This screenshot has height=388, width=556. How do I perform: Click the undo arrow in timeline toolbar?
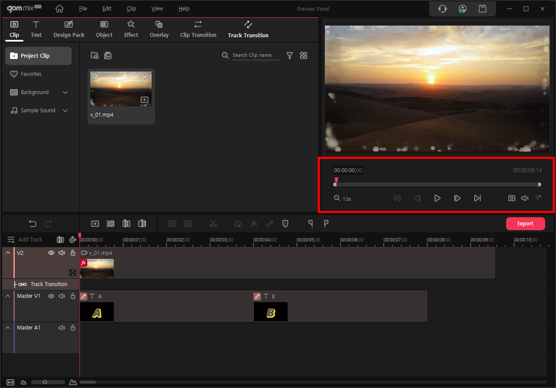[33, 224]
